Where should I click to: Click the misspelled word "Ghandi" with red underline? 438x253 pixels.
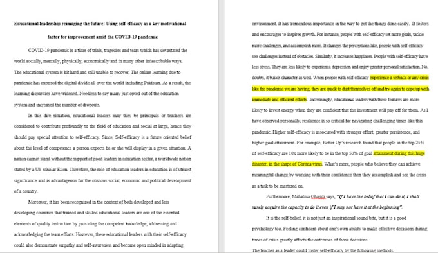[318, 196]
